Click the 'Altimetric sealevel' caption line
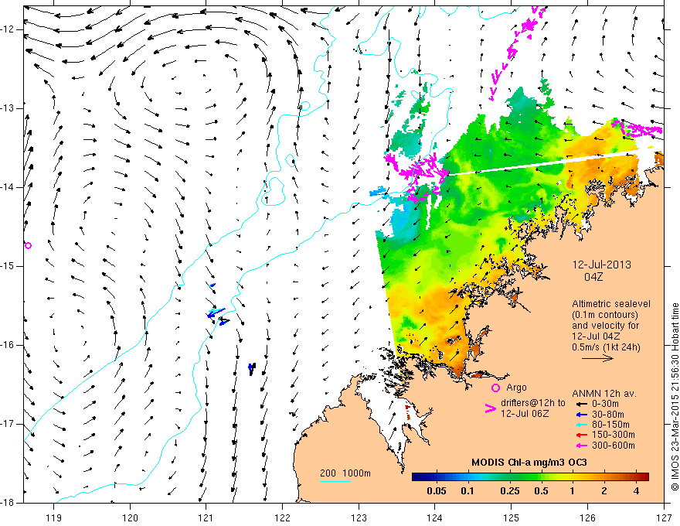Viewport: 680px width, 526px height. 611,304
